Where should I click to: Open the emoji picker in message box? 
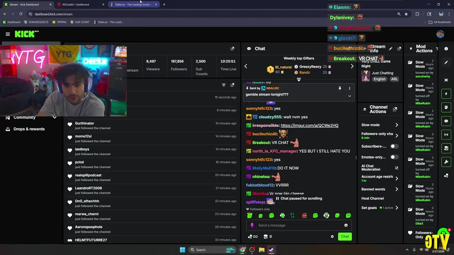(346, 225)
